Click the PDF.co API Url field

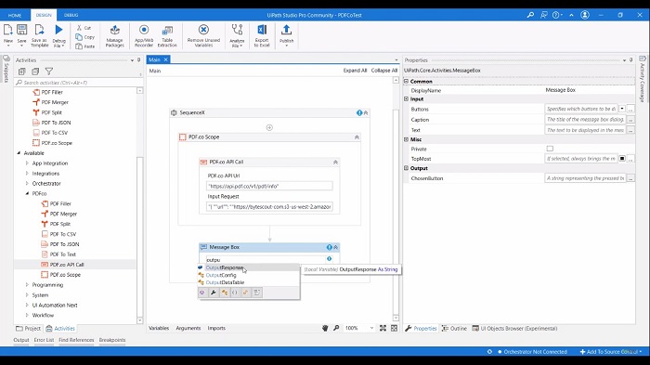tap(269, 187)
